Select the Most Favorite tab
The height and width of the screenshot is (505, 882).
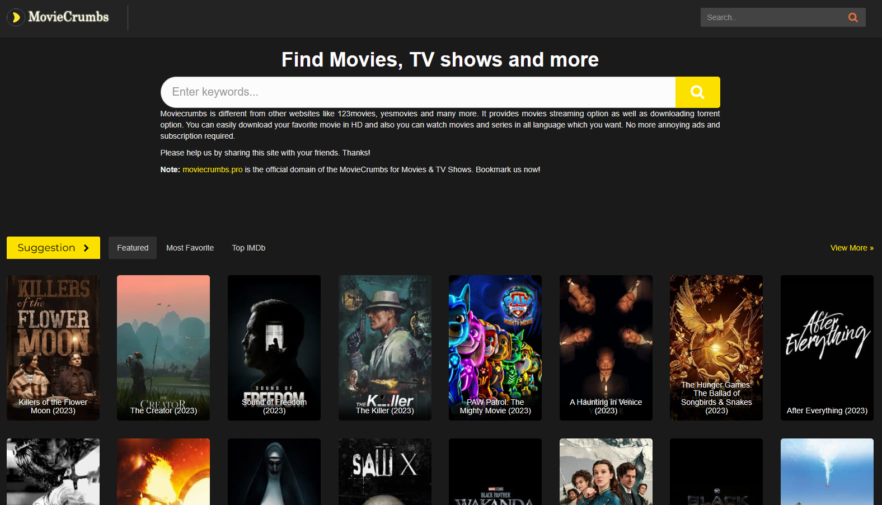tap(190, 248)
